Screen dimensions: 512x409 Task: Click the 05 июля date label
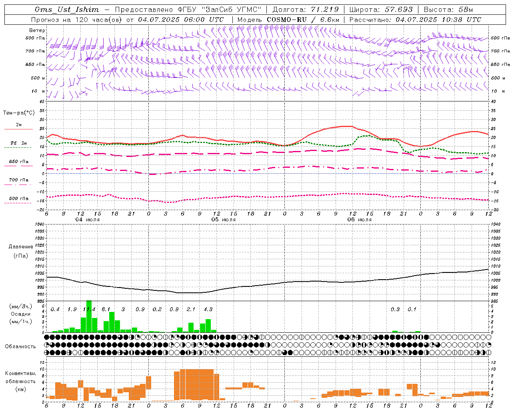[224, 220]
